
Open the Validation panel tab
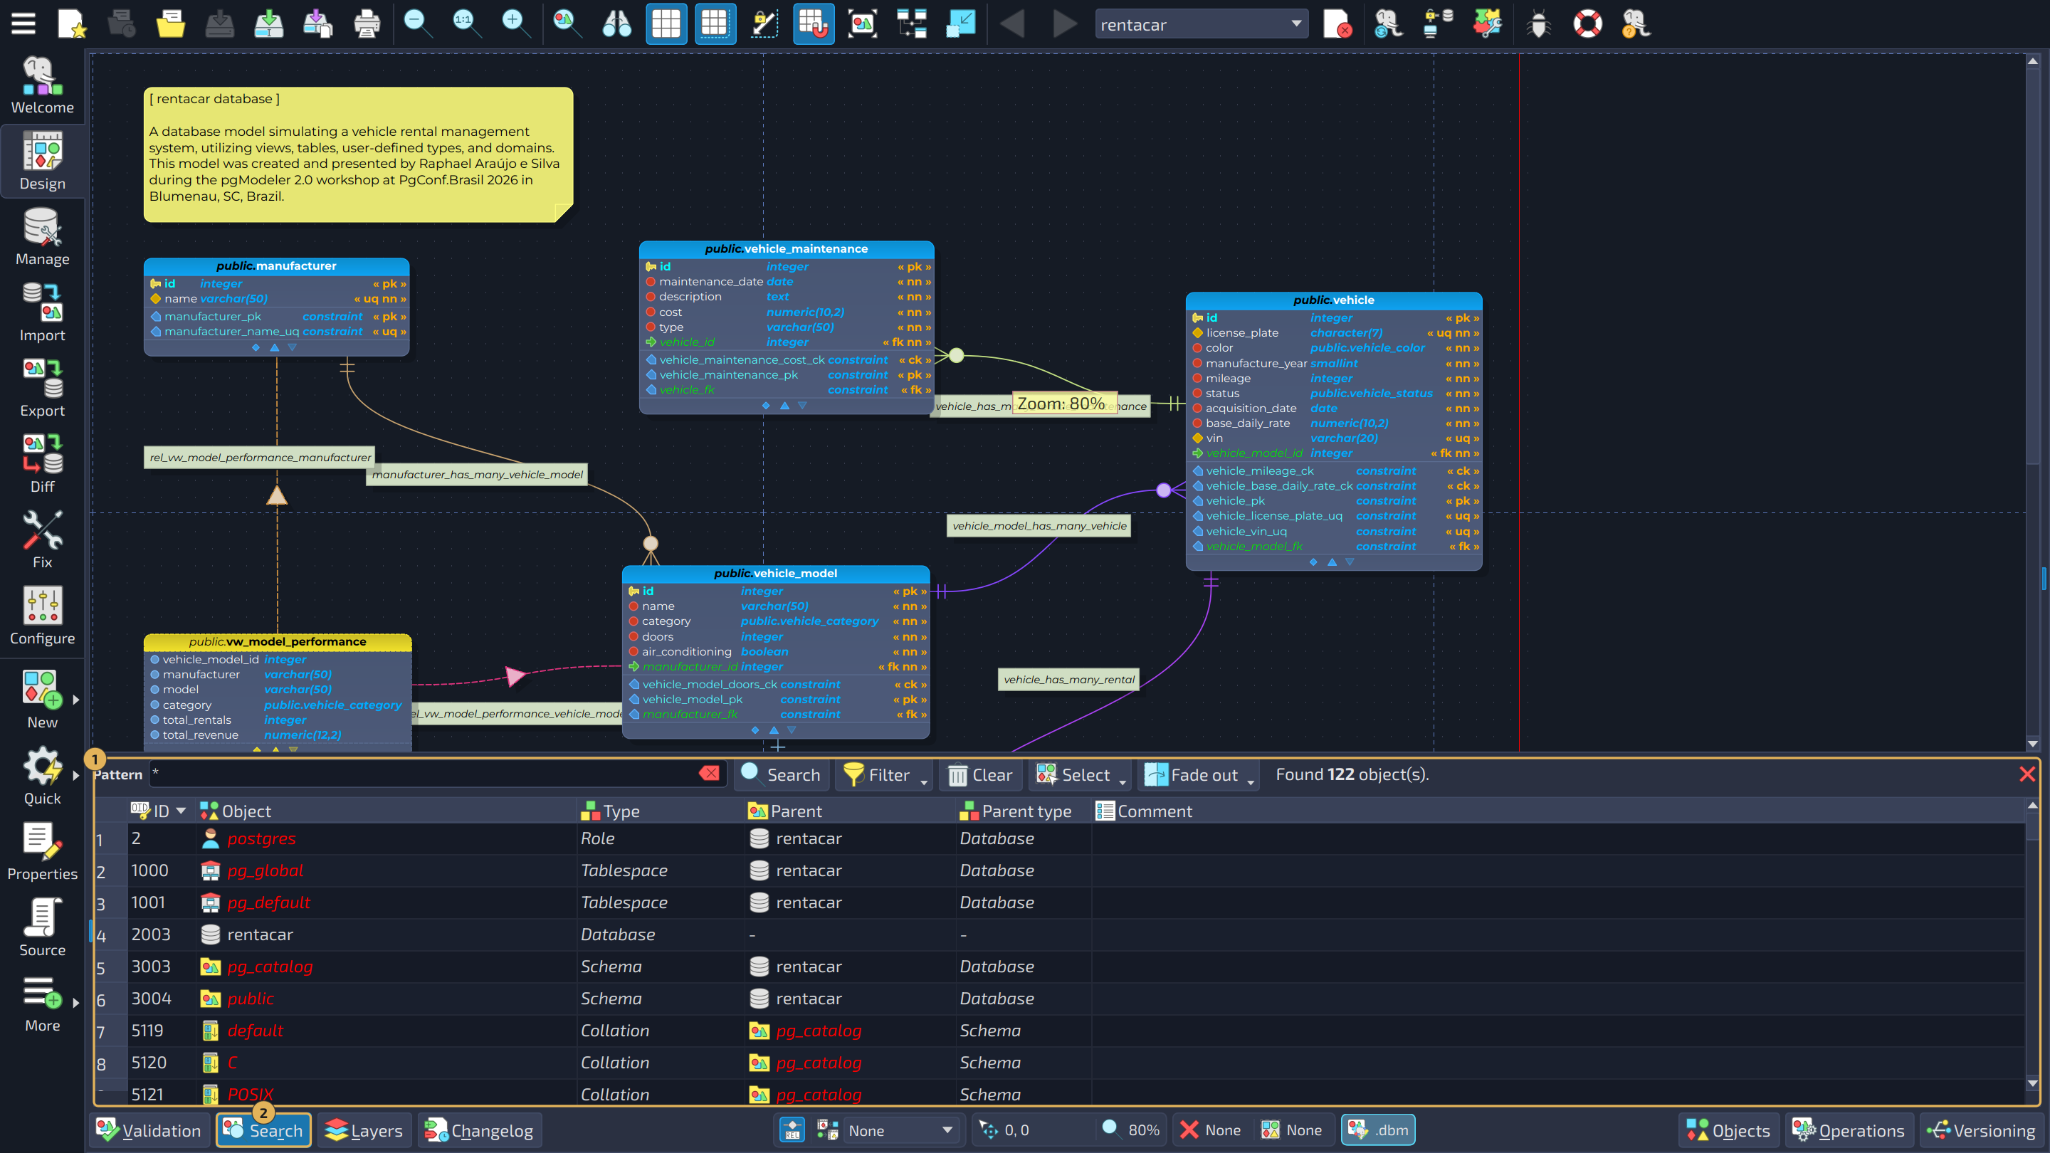pos(149,1130)
